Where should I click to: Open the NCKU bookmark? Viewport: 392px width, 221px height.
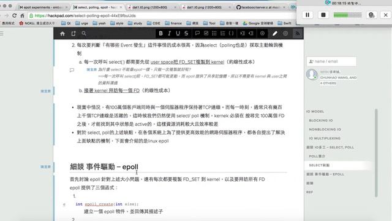(x=37, y=23)
